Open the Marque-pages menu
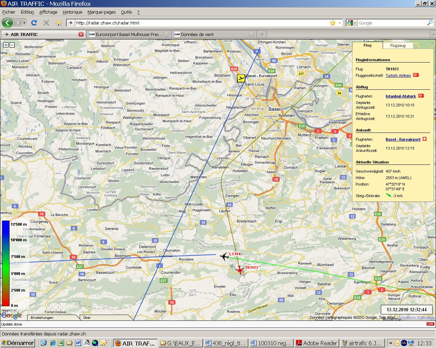436x348 pixels. pos(102,12)
